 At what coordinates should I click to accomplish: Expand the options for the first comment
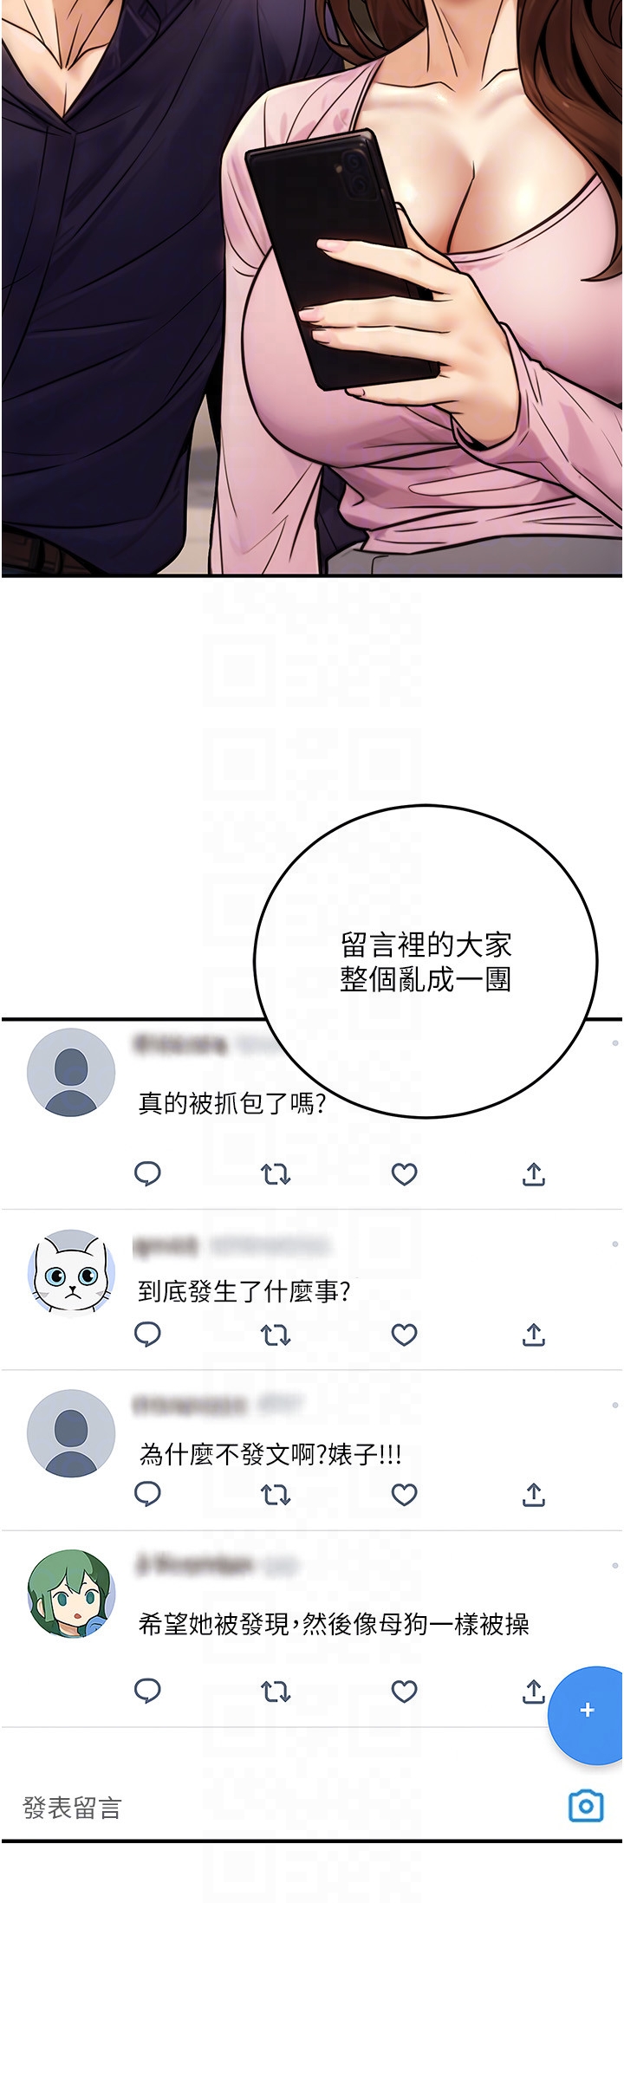point(615,1043)
